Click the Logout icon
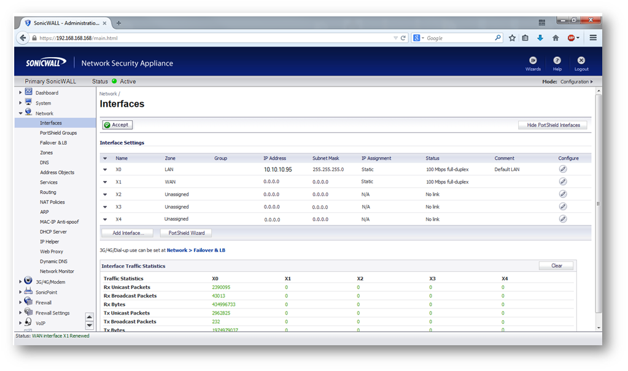Image resolution: width=628 pixels, height=371 pixels. pos(581,61)
